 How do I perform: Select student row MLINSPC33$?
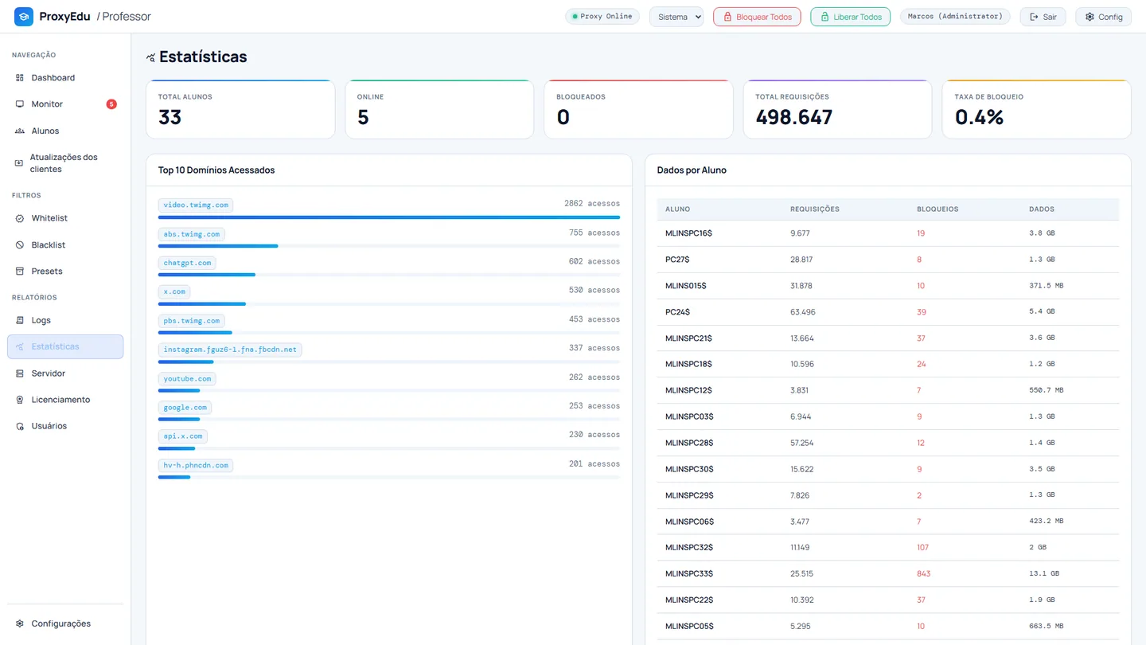coord(888,573)
